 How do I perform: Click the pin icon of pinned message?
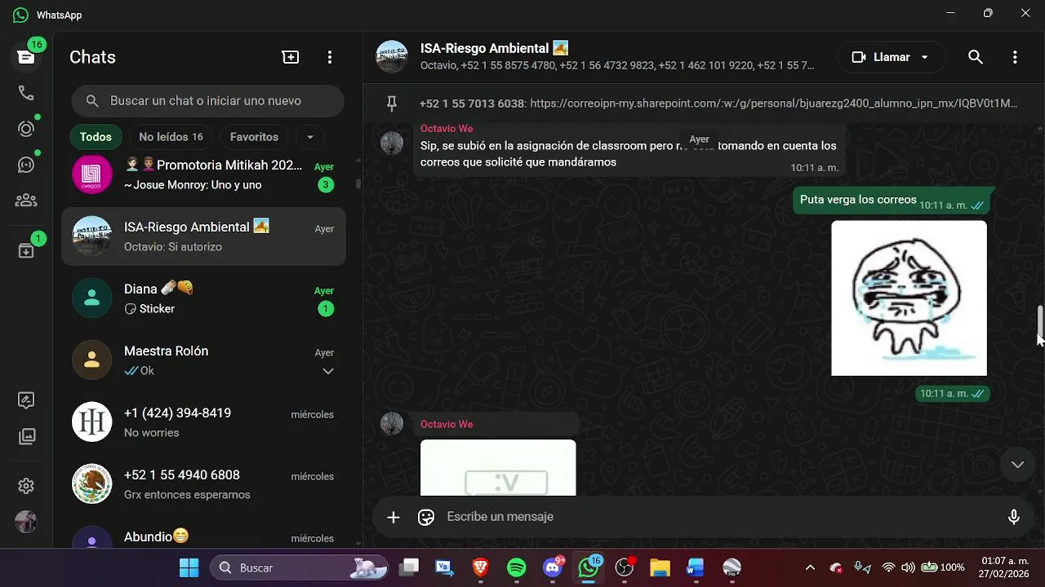(x=392, y=104)
